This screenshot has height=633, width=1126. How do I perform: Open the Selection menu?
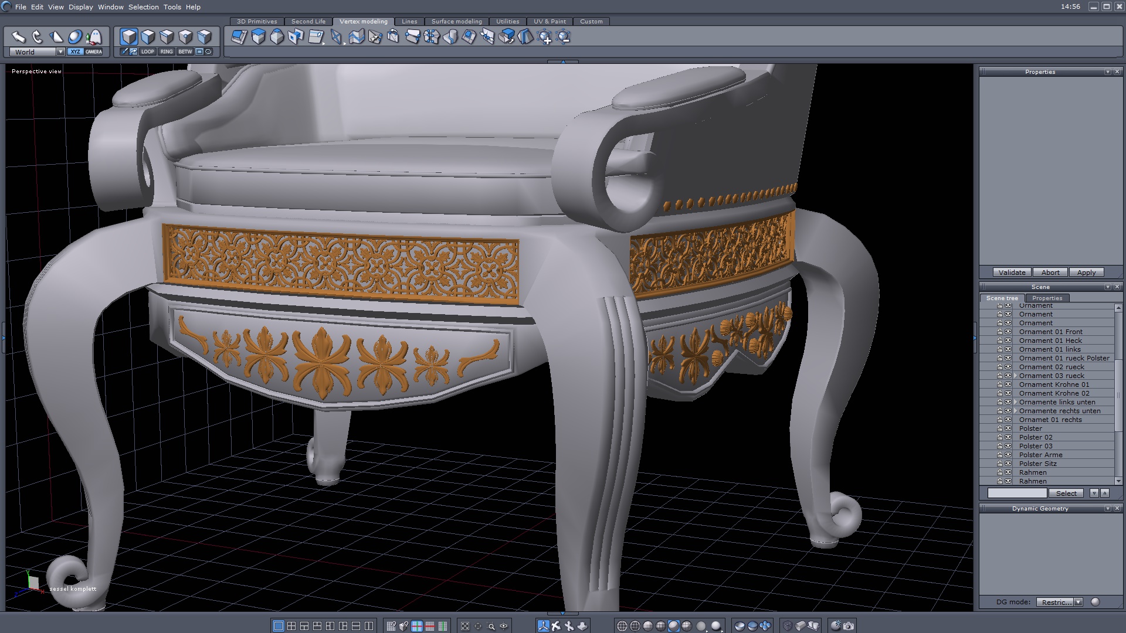click(143, 7)
